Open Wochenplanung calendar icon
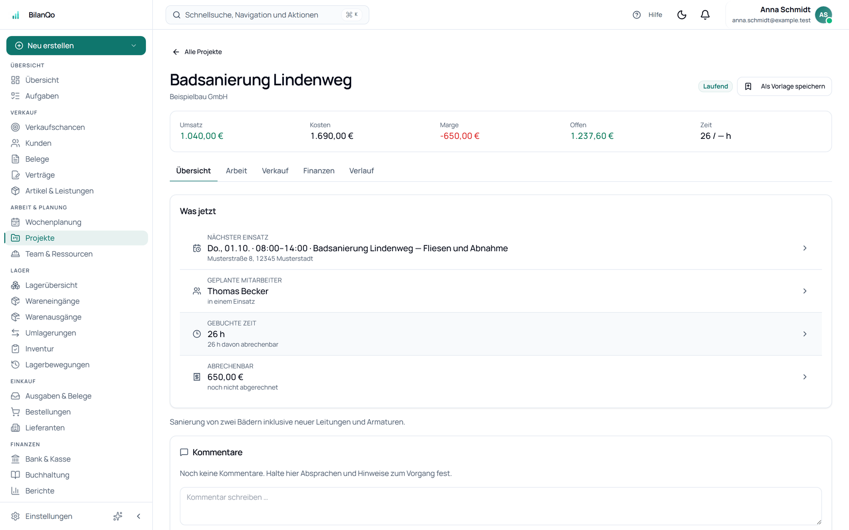The width and height of the screenshot is (849, 530). pos(15,222)
